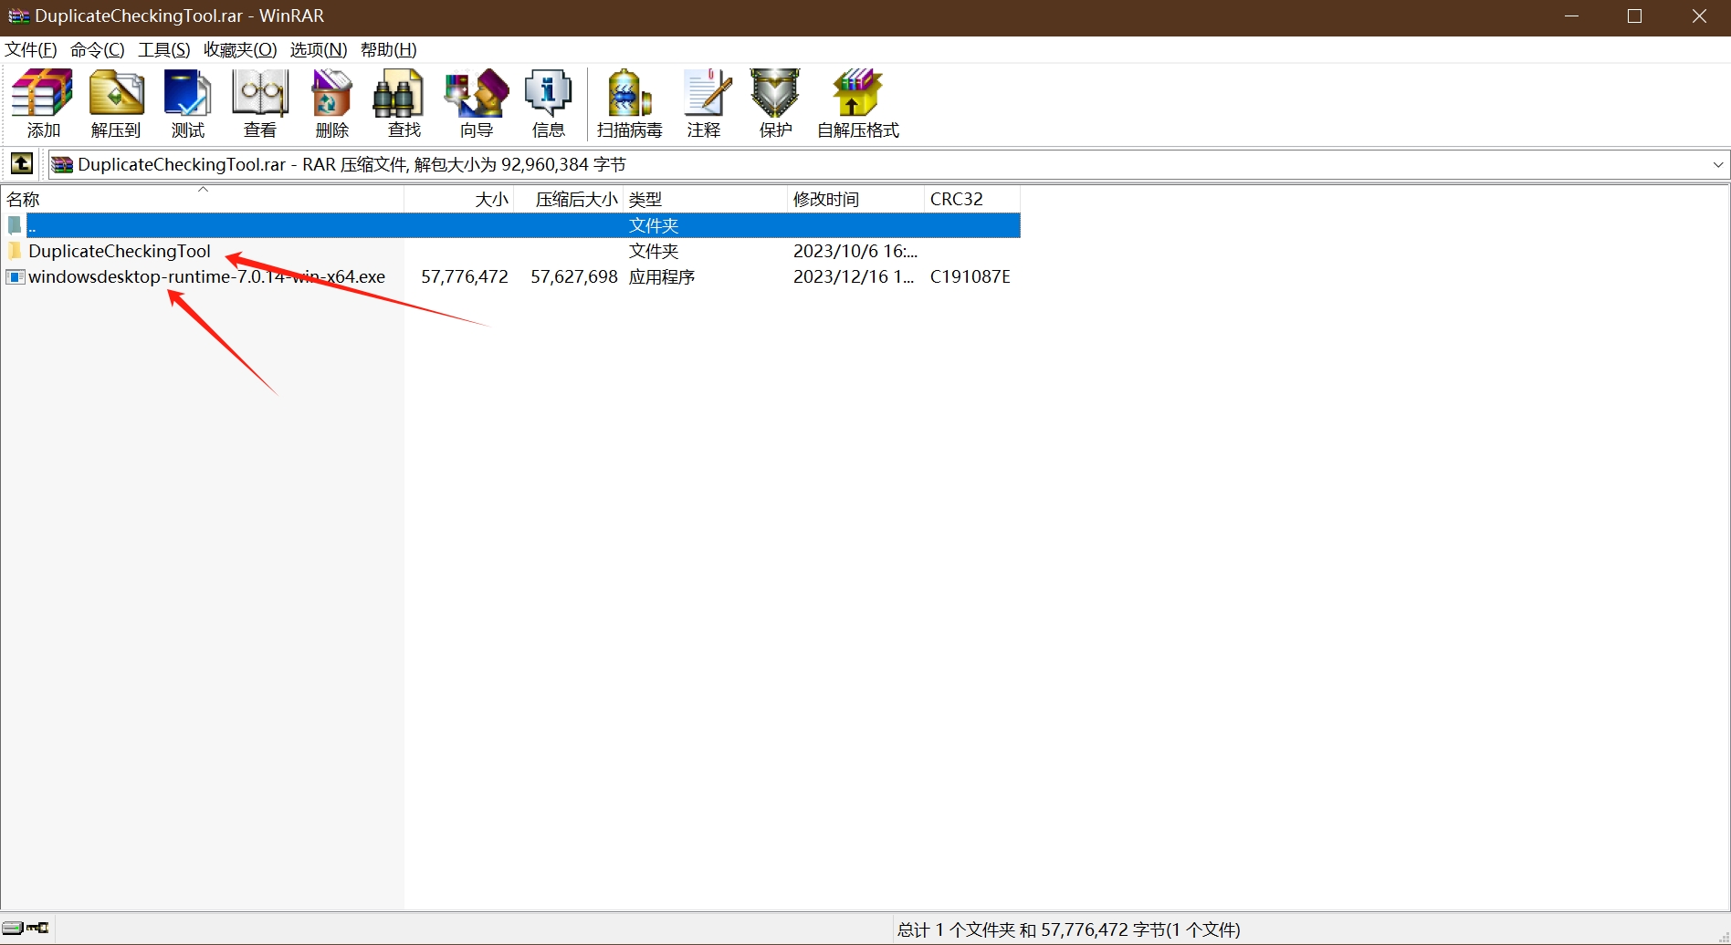The width and height of the screenshot is (1731, 945).
Task: Click the 2023/10/6 modified date cell
Action: 855,251
